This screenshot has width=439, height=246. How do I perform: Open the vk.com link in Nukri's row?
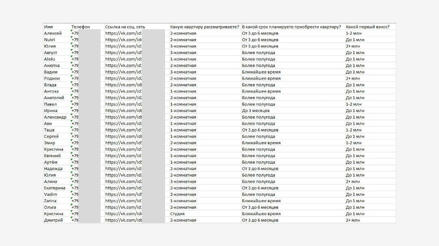(124, 40)
